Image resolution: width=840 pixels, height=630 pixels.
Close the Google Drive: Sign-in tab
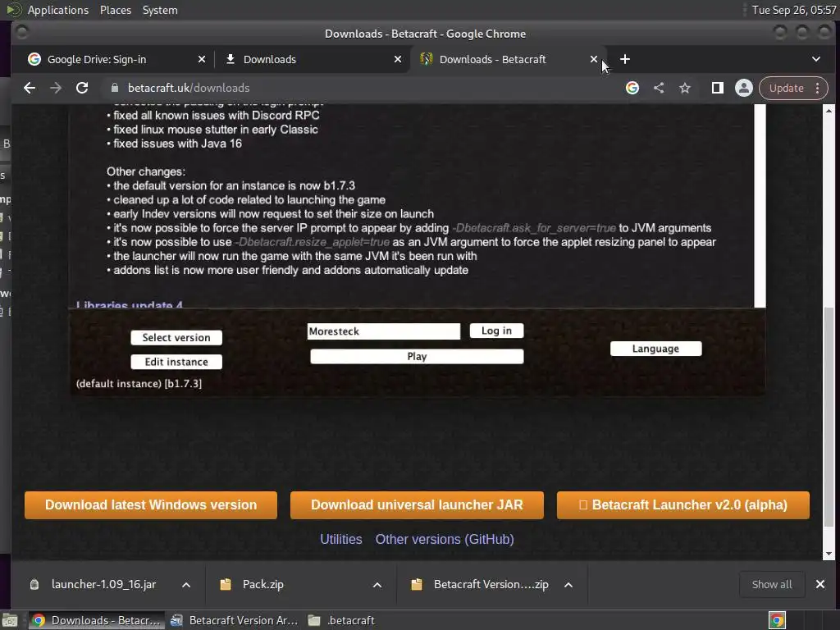pos(202,59)
